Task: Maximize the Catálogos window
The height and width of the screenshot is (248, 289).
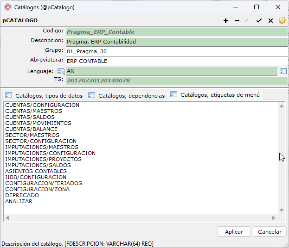Action: click(257, 7)
